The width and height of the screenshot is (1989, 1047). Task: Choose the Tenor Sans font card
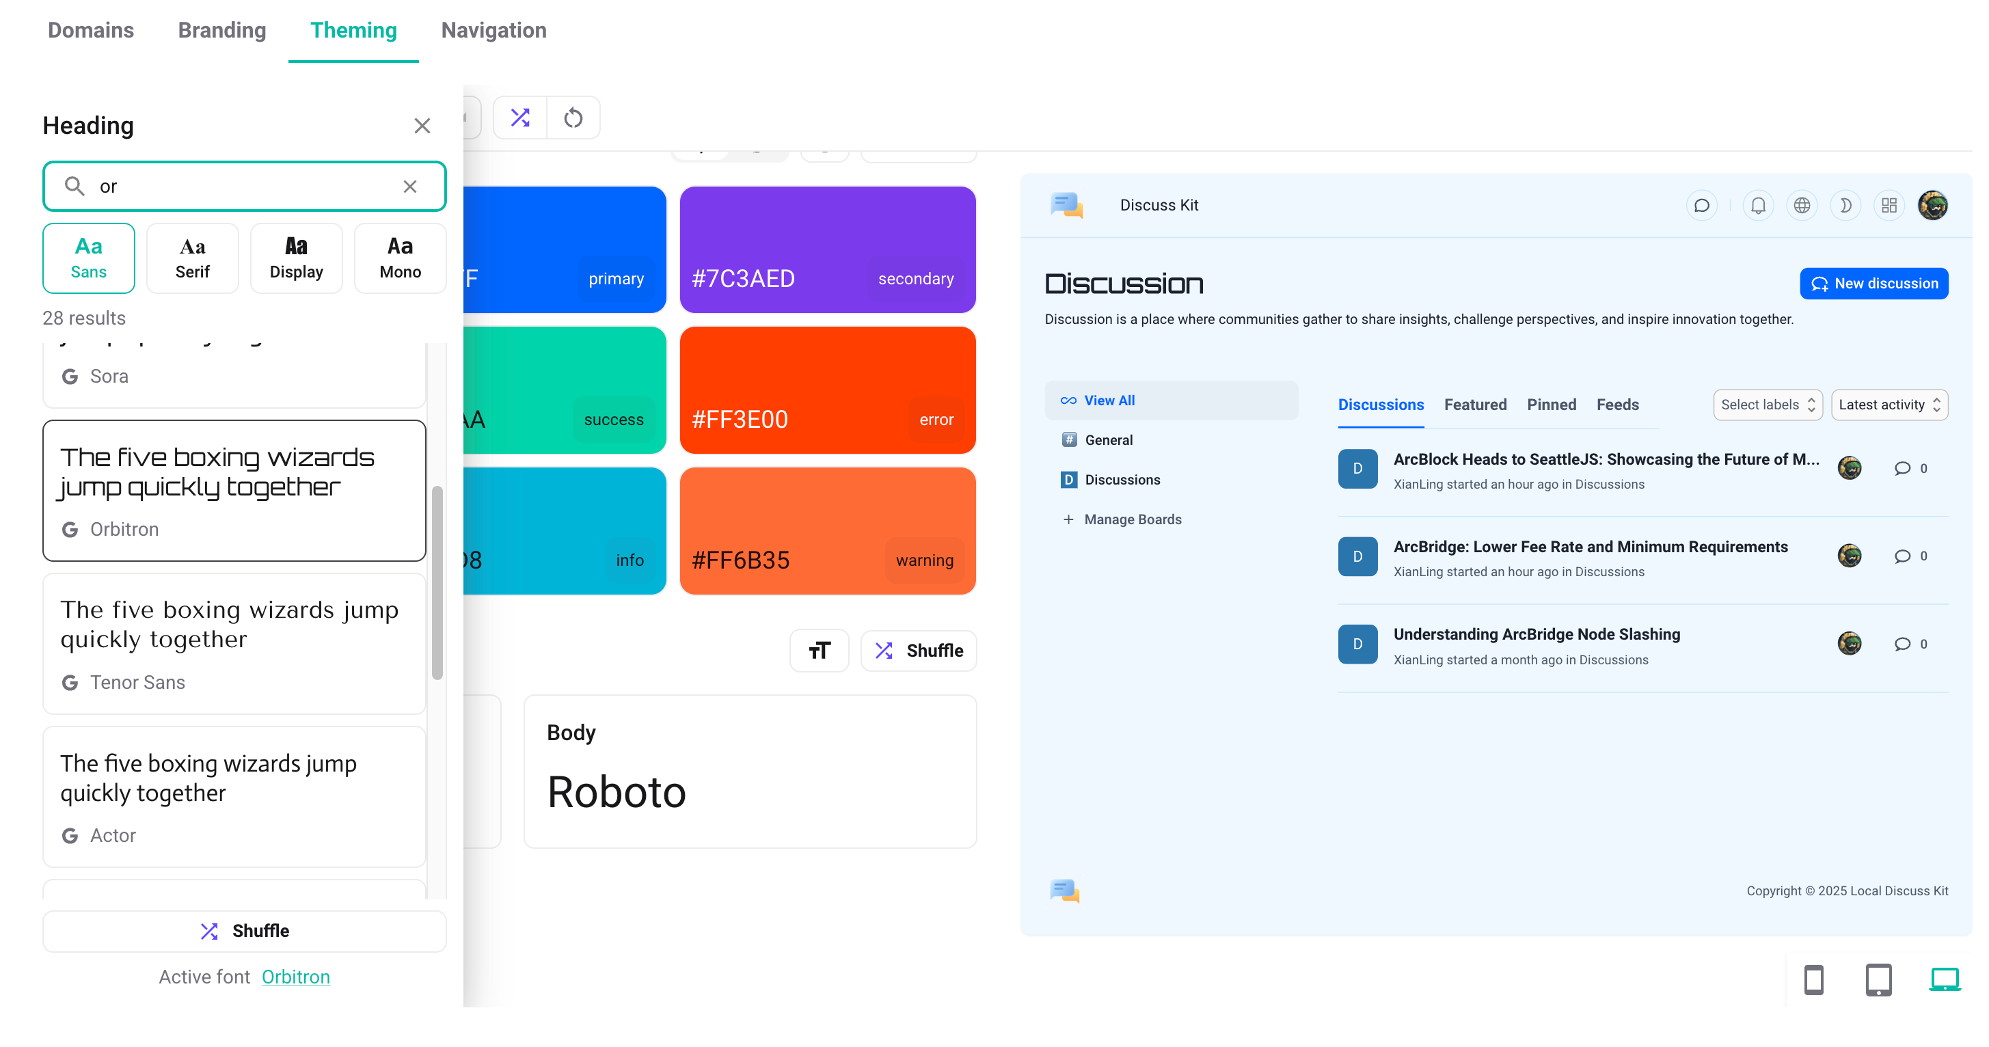click(x=234, y=643)
